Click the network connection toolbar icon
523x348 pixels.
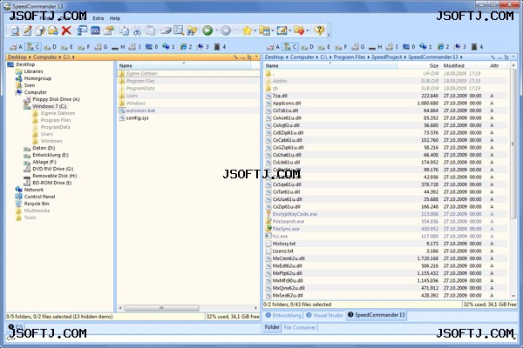click(x=82, y=30)
